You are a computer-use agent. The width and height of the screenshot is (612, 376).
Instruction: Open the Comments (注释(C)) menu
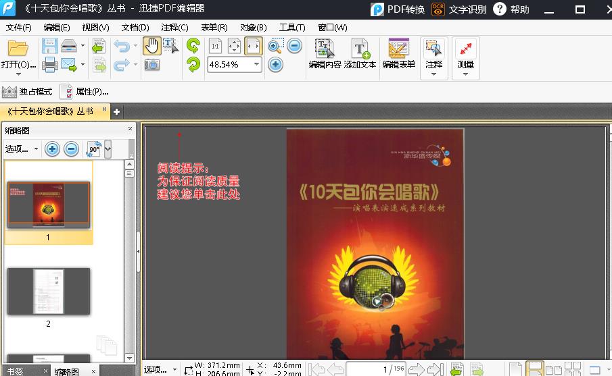174,28
